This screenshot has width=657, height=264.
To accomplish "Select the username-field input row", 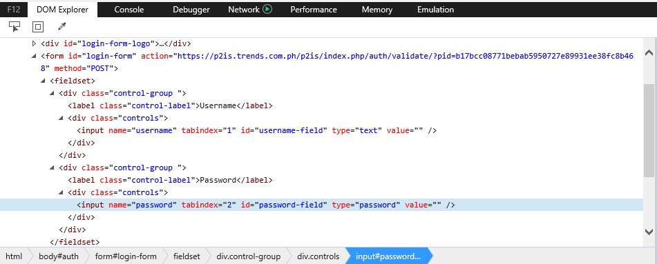I will 257,130.
